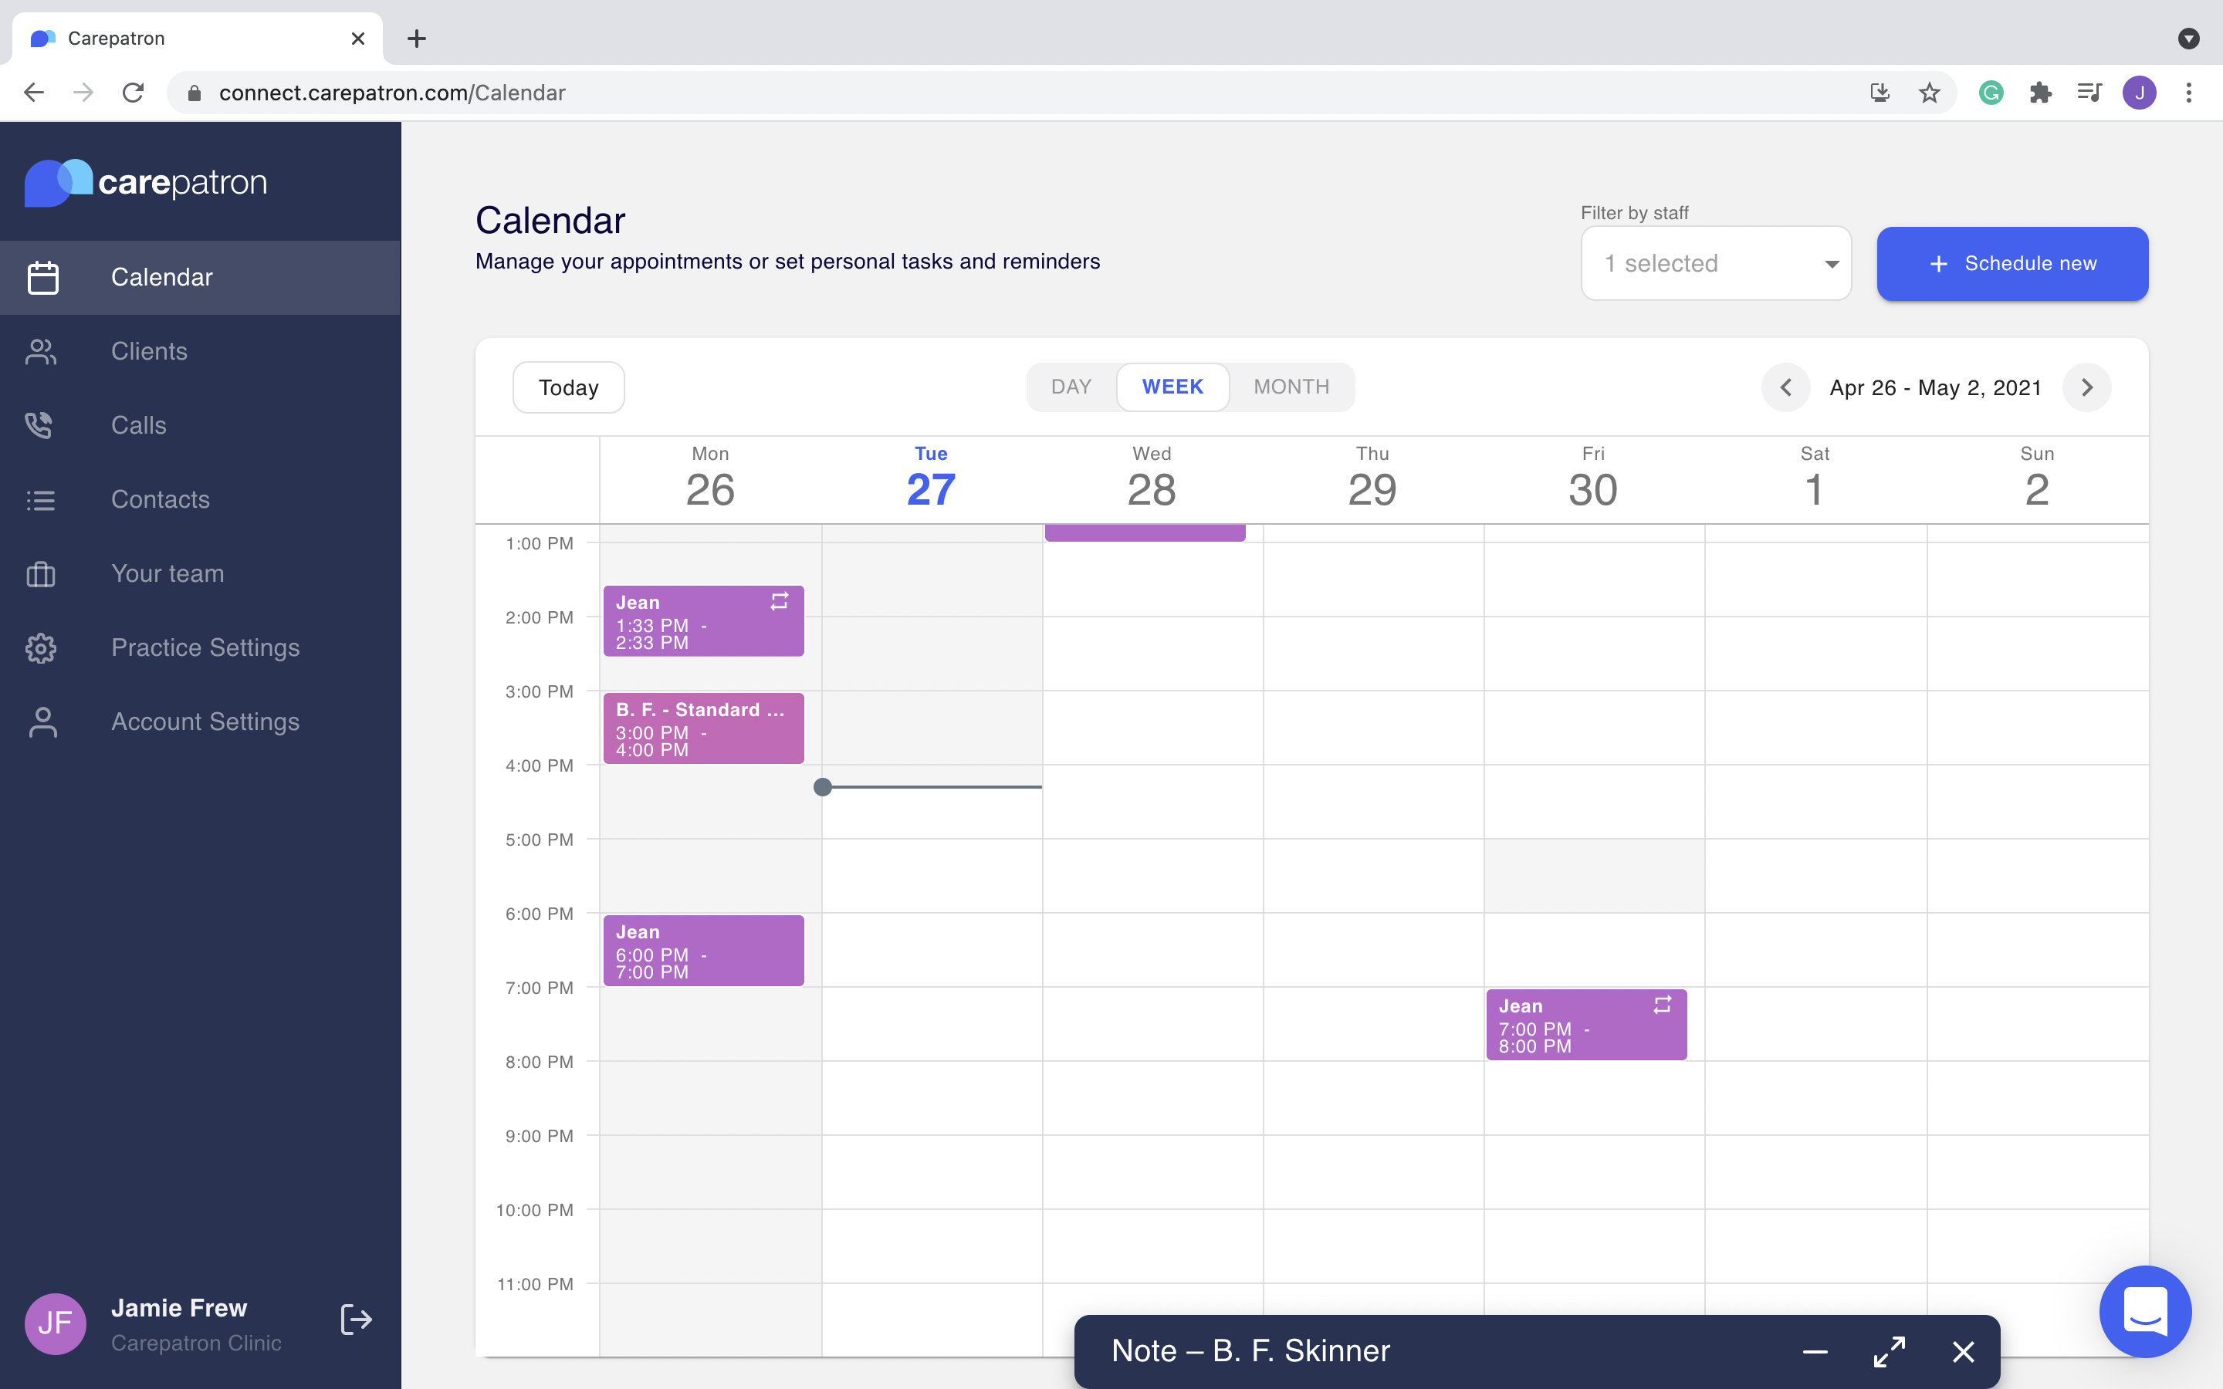This screenshot has height=1389, width=2223.
Task: Open the Contacts section
Action: pos(161,500)
